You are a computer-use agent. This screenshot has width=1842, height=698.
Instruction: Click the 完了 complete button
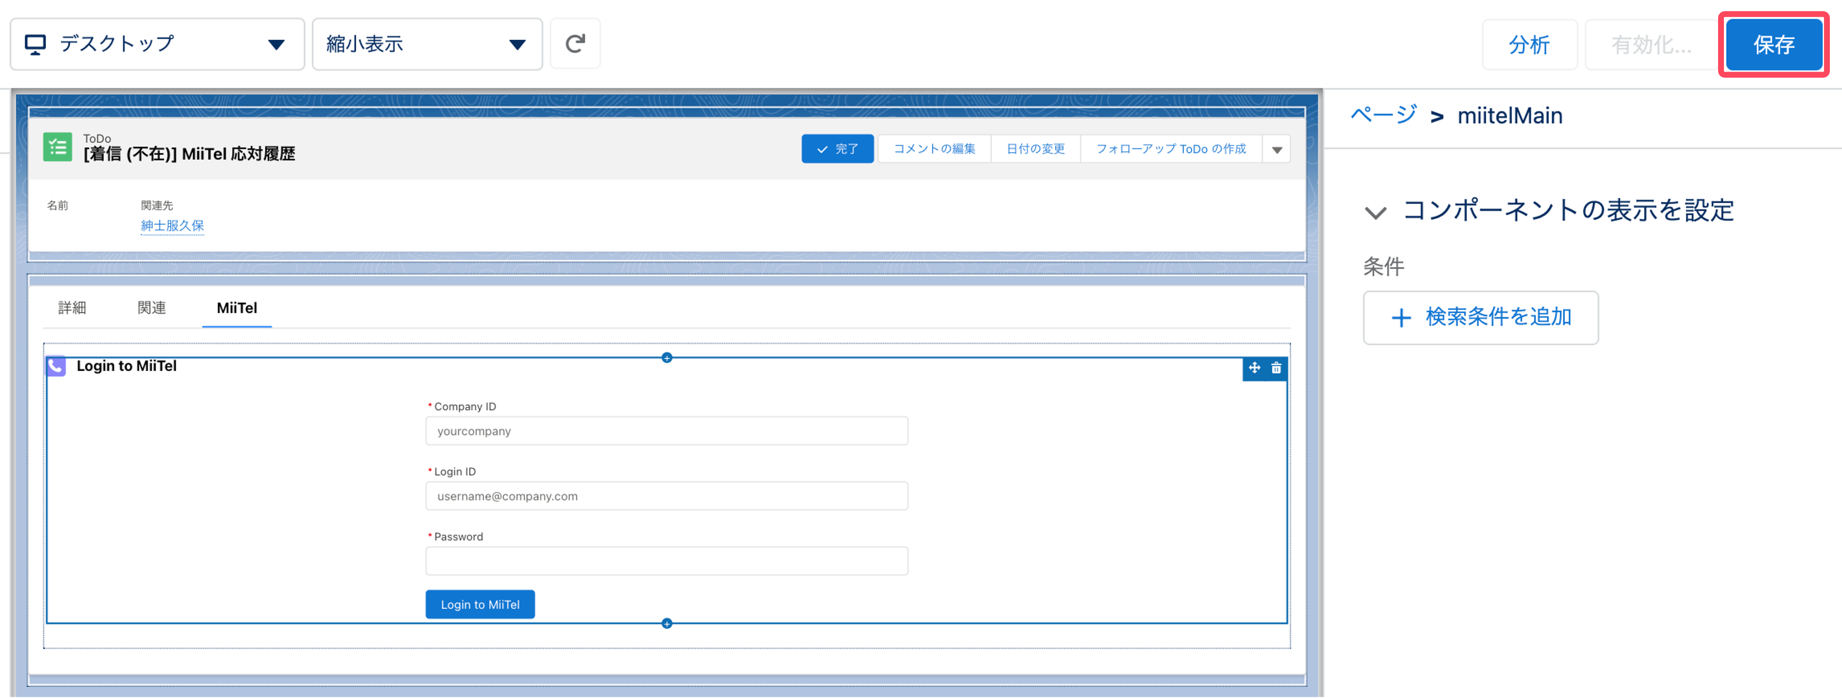click(x=837, y=149)
